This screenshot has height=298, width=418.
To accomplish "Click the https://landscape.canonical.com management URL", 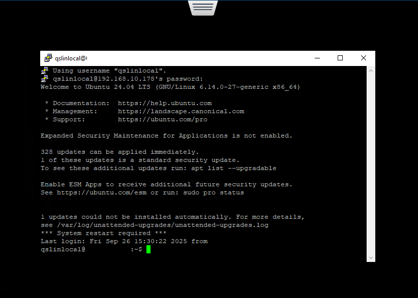I will (181, 111).
